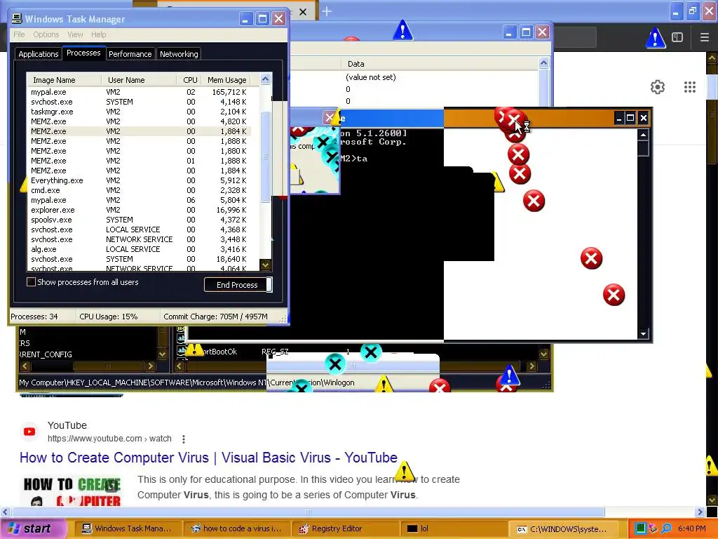
Task: Select spoolsv.exe process row
Action: [139, 220]
